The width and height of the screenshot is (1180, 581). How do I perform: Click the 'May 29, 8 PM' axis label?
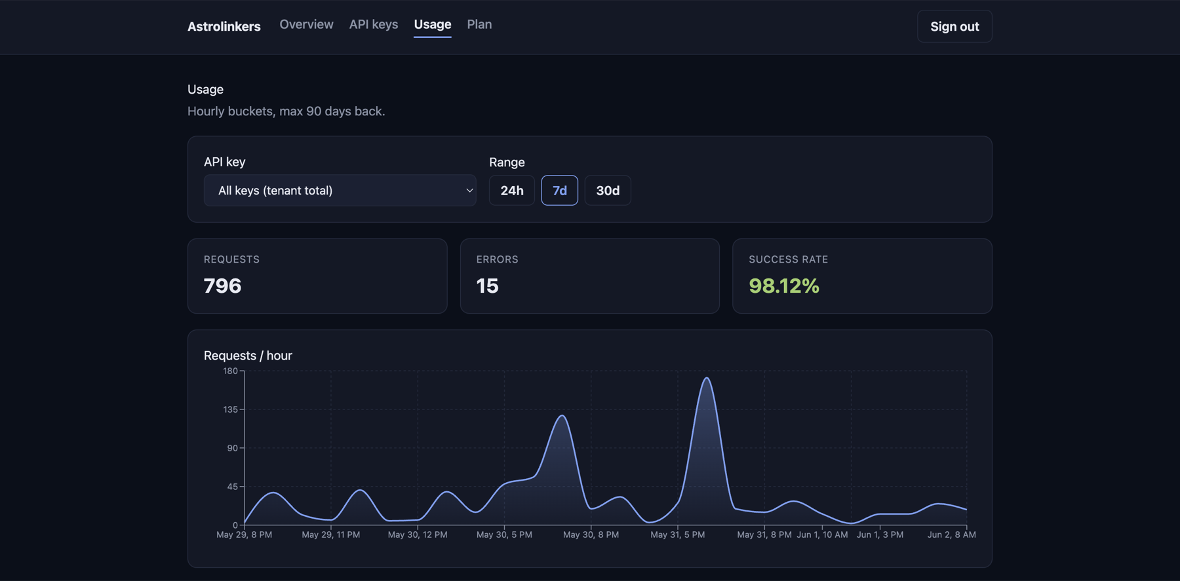pyautogui.click(x=244, y=534)
